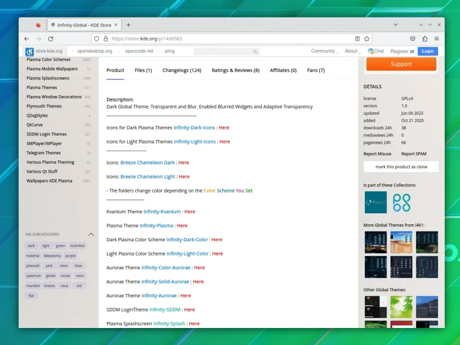Click the Chat icon link

pos(376,51)
